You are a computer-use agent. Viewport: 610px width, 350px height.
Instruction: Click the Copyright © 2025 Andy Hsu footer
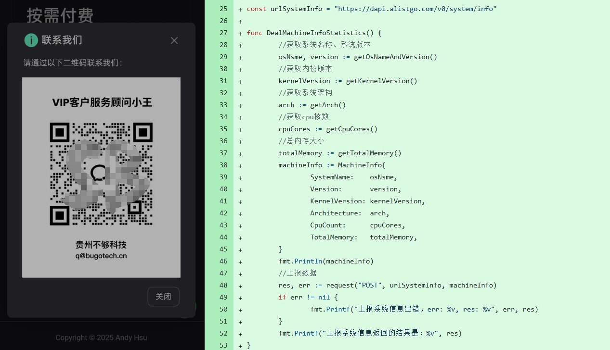click(x=100, y=337)
